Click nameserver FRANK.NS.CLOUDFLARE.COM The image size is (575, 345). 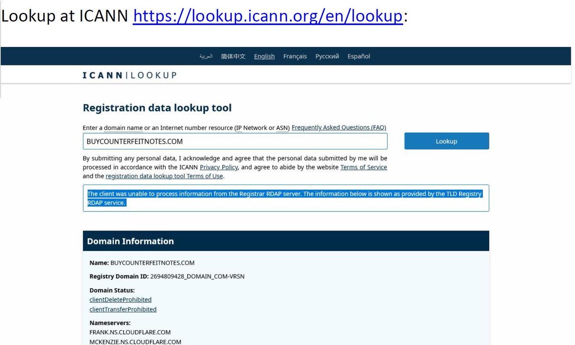pos(130,332)
